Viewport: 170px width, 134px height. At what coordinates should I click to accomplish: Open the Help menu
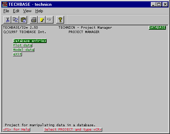point(39,11)
